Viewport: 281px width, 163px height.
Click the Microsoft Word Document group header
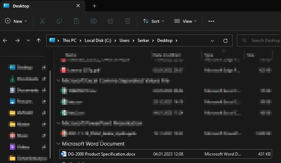click(x=93, y=144)
